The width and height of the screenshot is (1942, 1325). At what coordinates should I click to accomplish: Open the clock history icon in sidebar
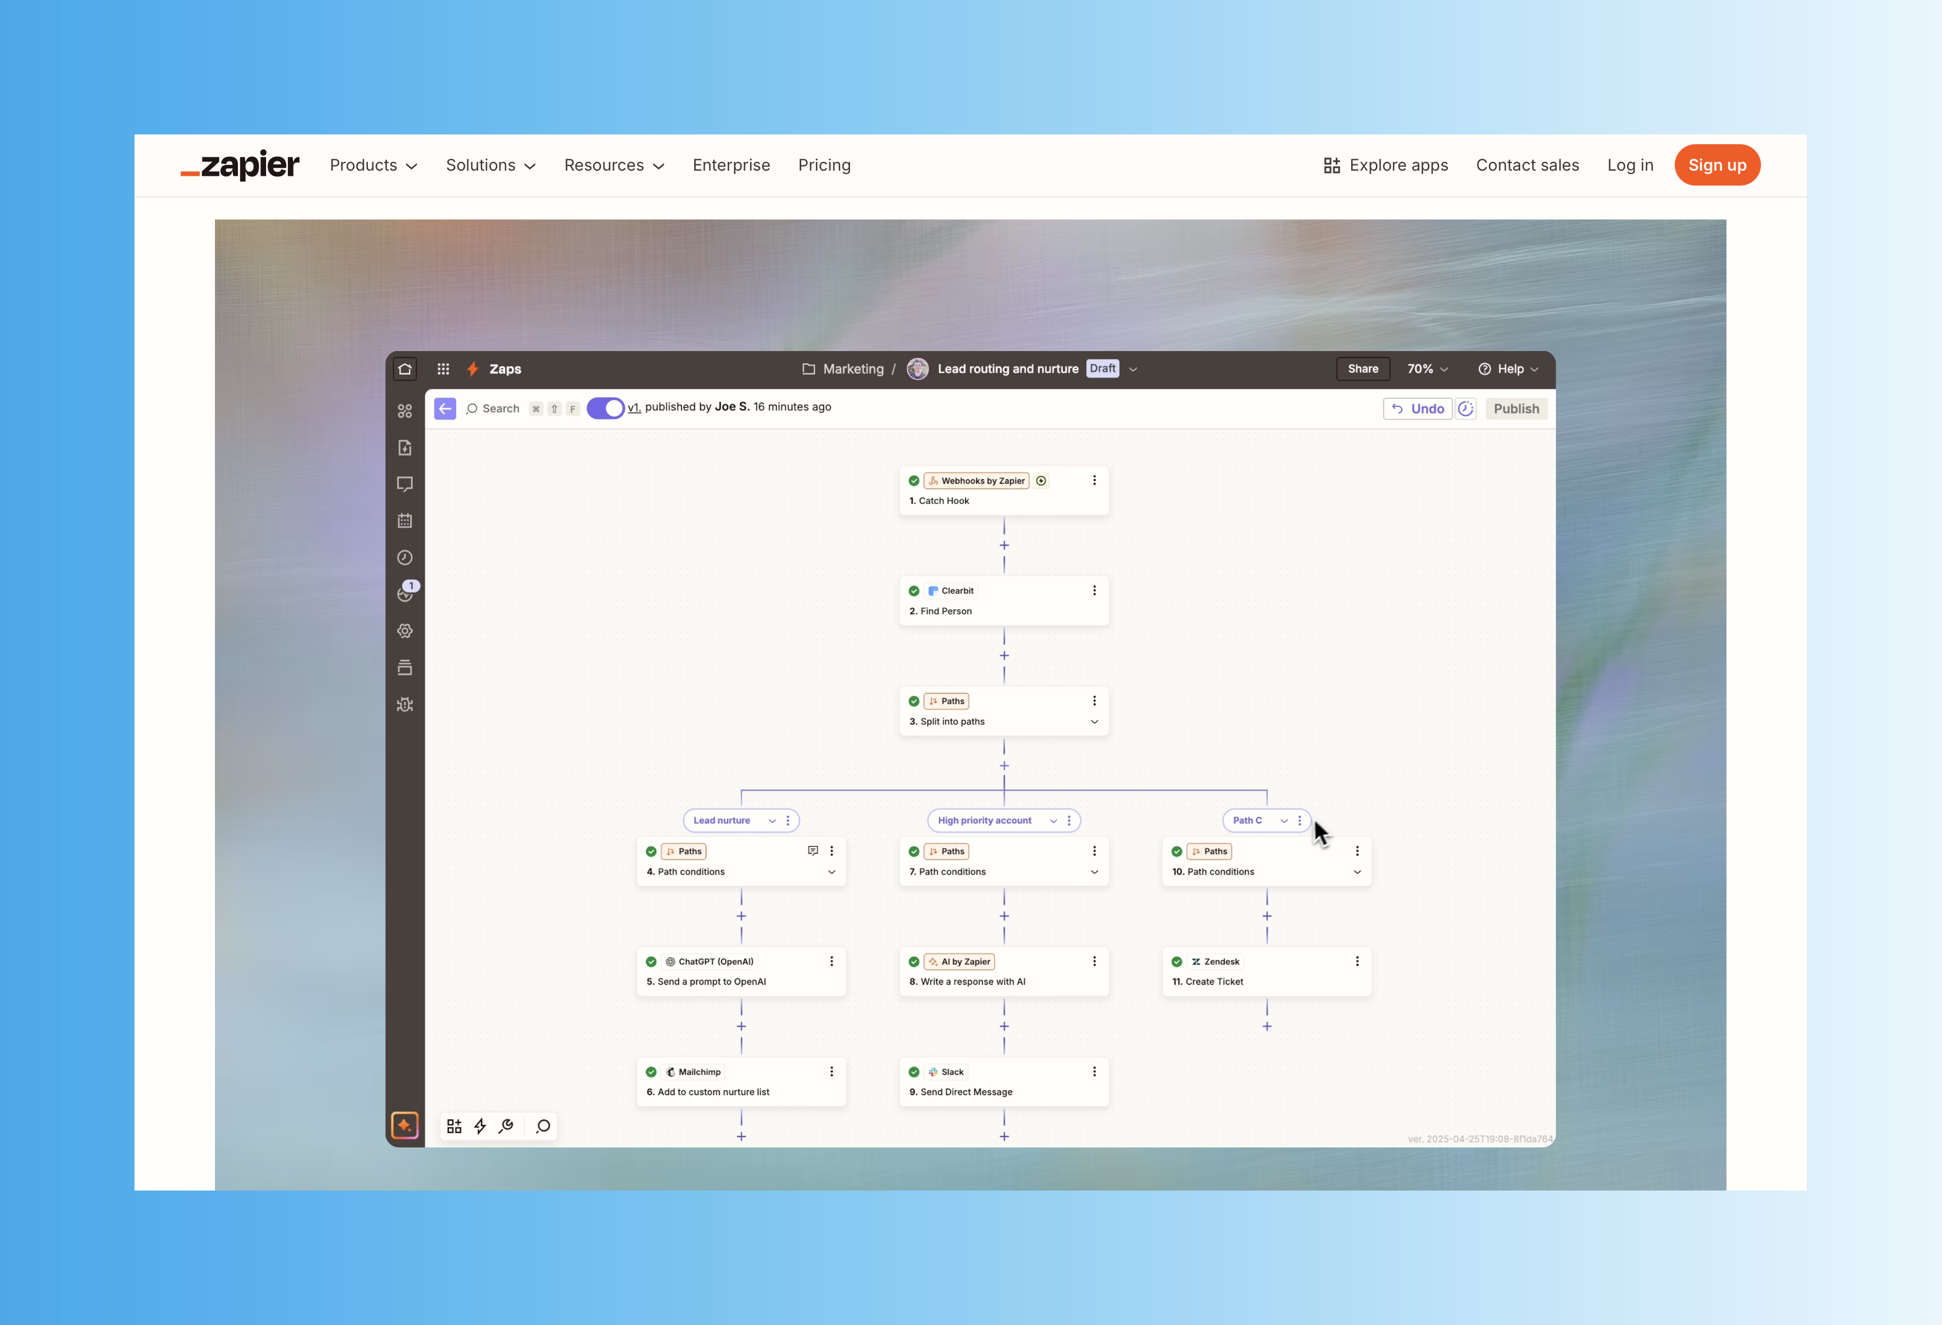tap(405, 557)
